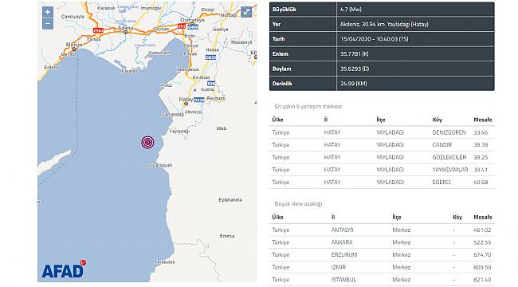Click the E90 road sign
The height and width of the screenshot is (287, 518).
[211, 84]
